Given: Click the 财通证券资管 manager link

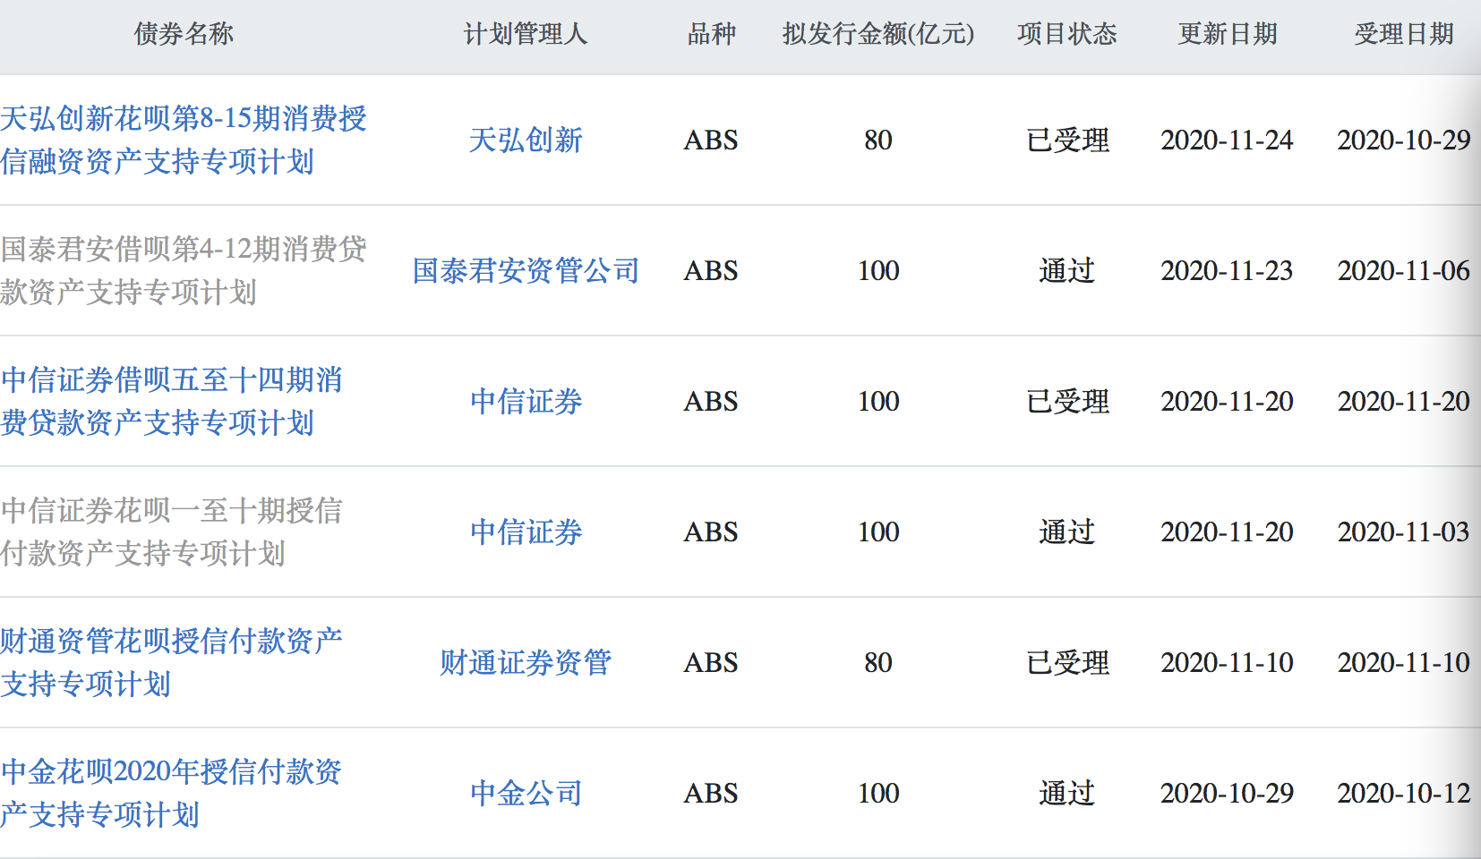Looking at the screenshot, I should point(526,662).
